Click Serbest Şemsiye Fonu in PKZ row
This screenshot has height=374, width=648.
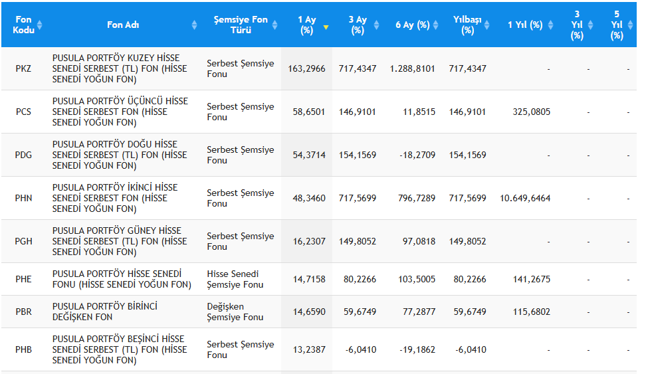pyautogui.click(x=240, y=68)
